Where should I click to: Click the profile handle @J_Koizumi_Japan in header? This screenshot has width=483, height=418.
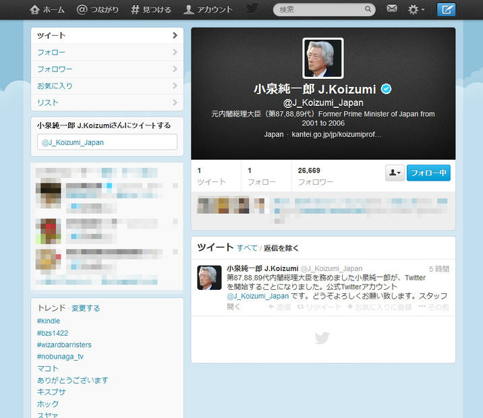pyautogui.click(x=323, y=102)
